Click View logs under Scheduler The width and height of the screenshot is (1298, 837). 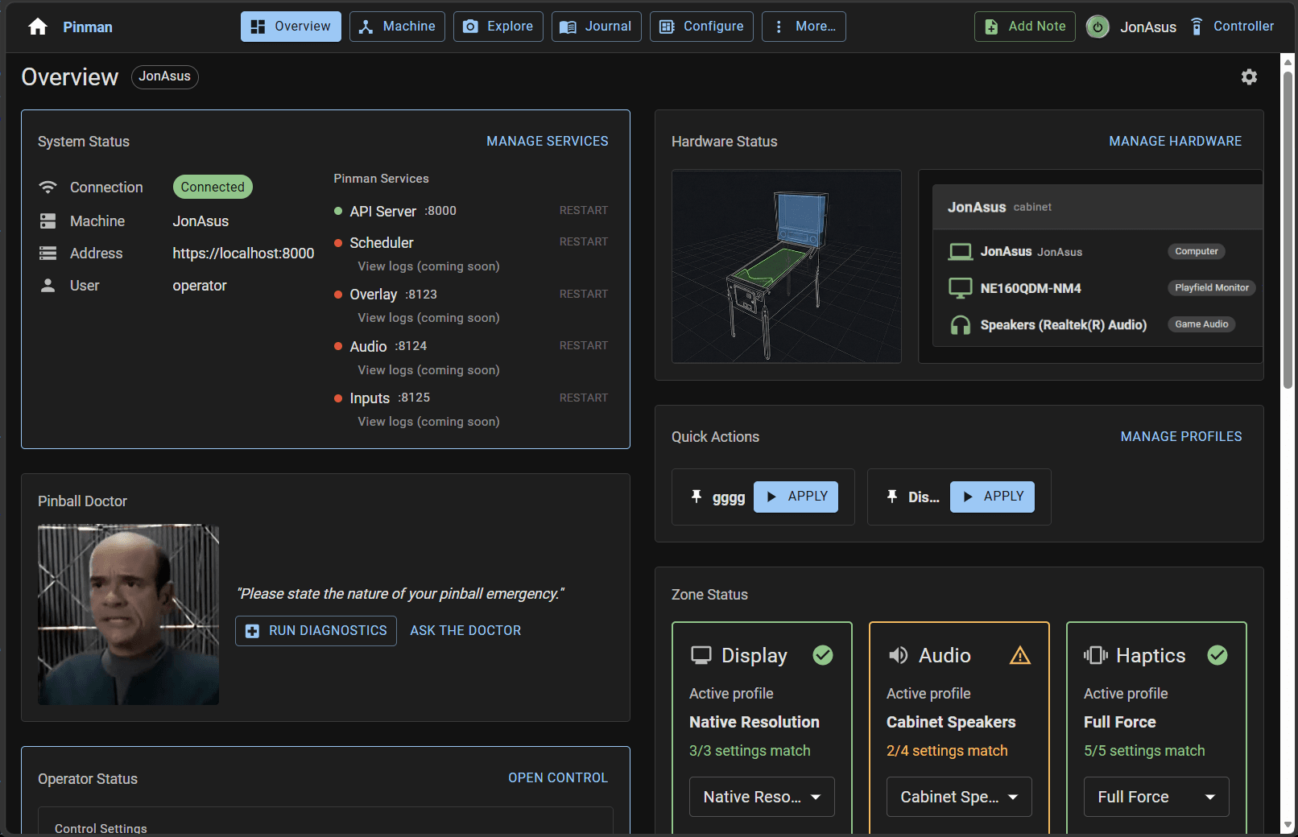tap(428, 266)
